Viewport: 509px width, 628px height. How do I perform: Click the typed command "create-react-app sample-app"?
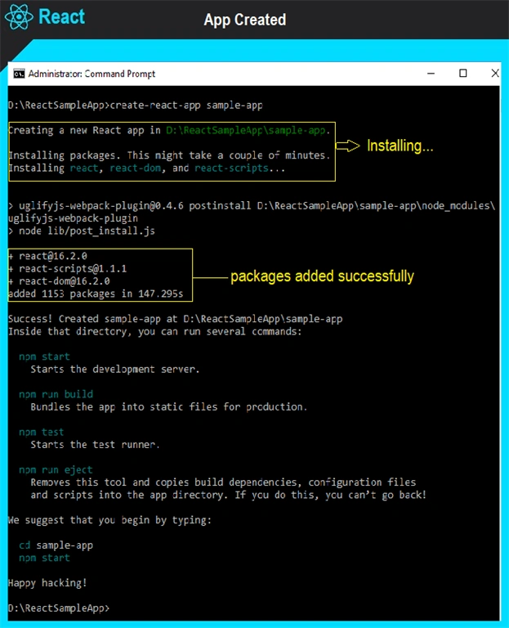(186, 105)
